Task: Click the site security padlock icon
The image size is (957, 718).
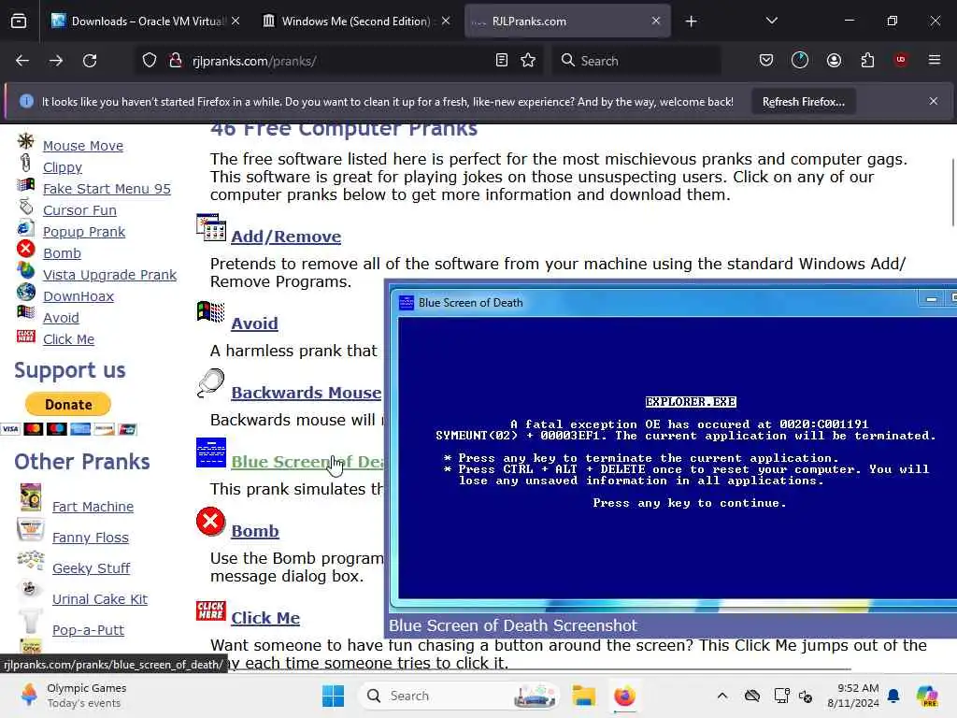Action: click(x=176, y=61)
